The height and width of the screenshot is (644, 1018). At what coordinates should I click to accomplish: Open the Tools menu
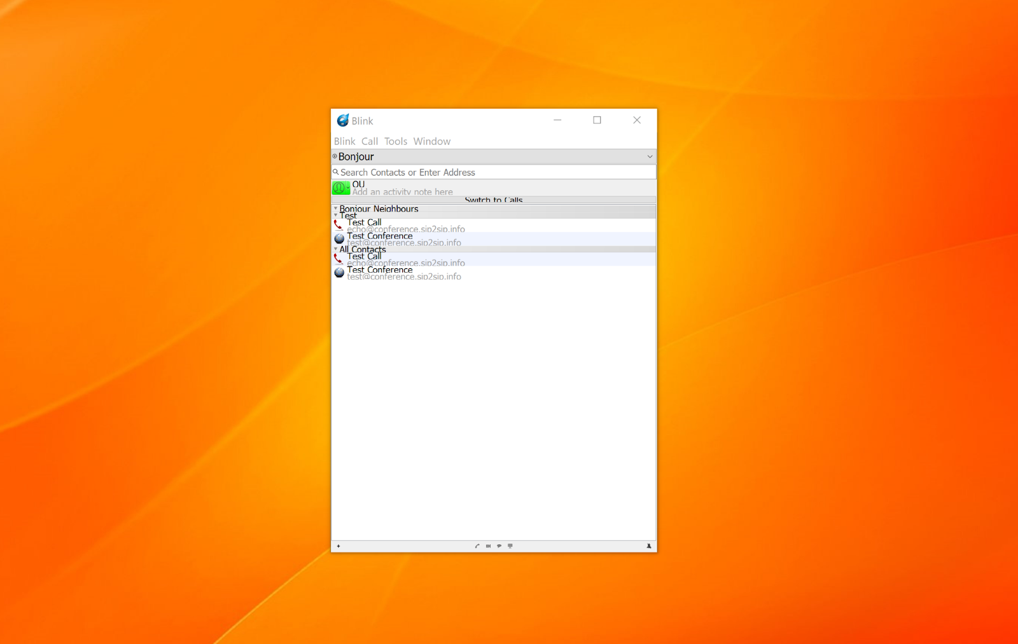396,141
